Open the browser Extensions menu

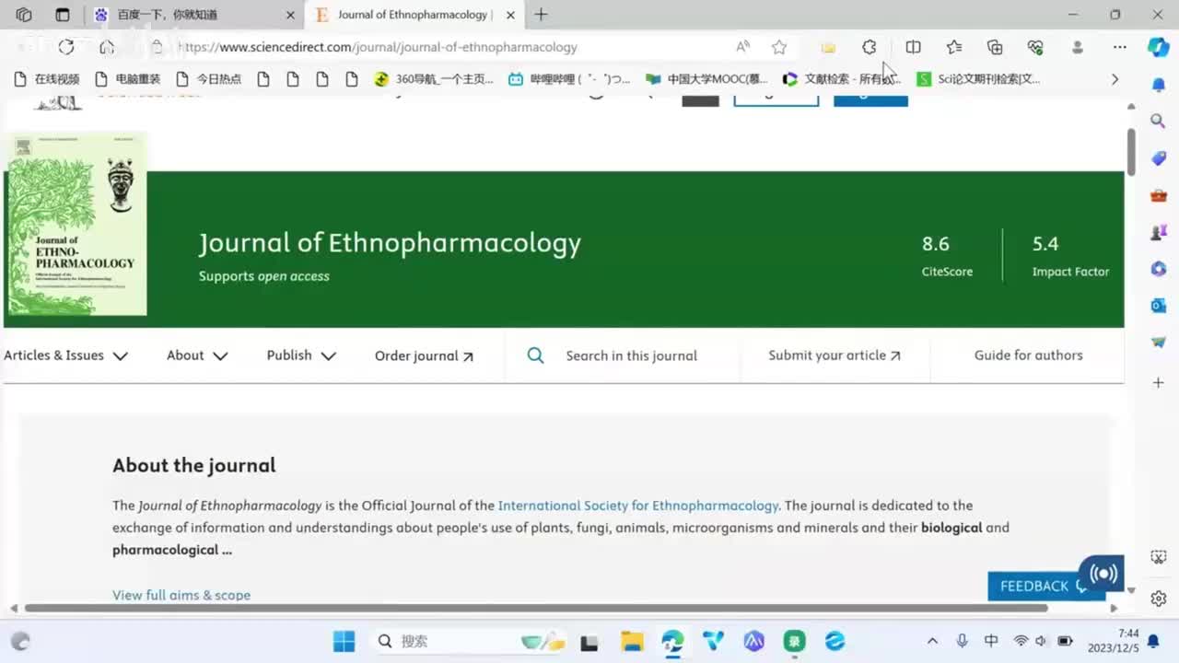(869, 47)
